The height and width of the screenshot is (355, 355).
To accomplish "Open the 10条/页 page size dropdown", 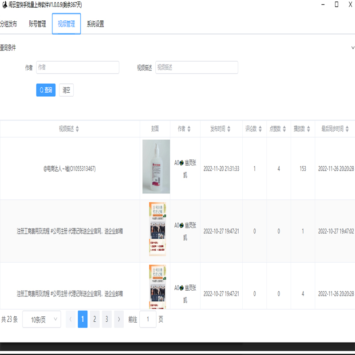I will tap(42, 319).
